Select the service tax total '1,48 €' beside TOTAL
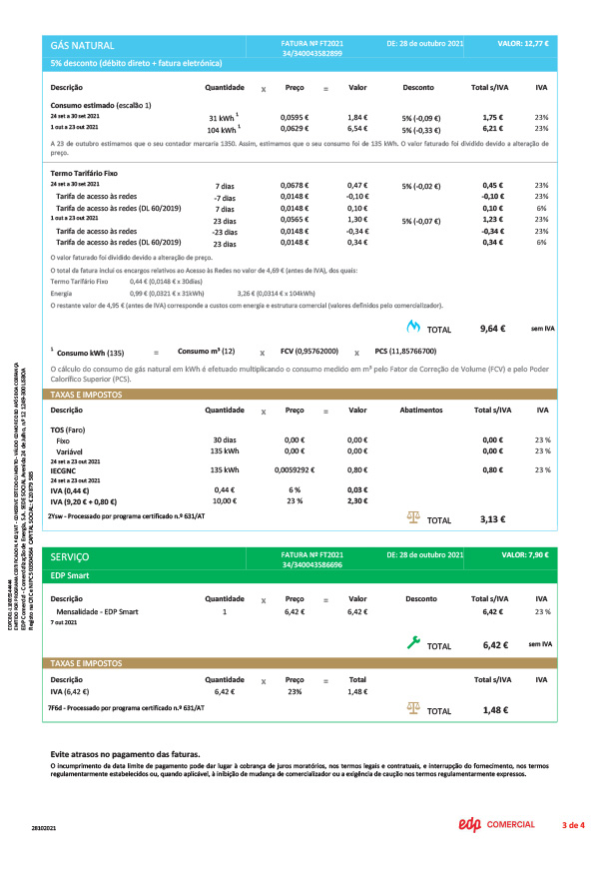599x872 pixels. coord(495,710)
